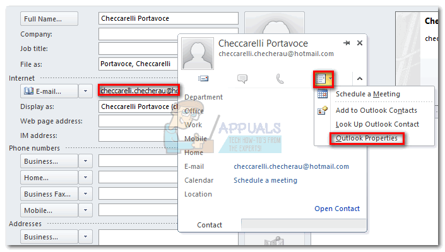Image resolution: width=445 pixels, height=252 pixels.
Task: Open the Business Fax dropdown arrow
Action: (85, 194)
